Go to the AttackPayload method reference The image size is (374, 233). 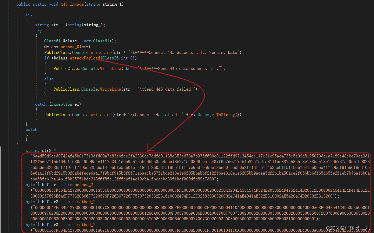(85, 58)
